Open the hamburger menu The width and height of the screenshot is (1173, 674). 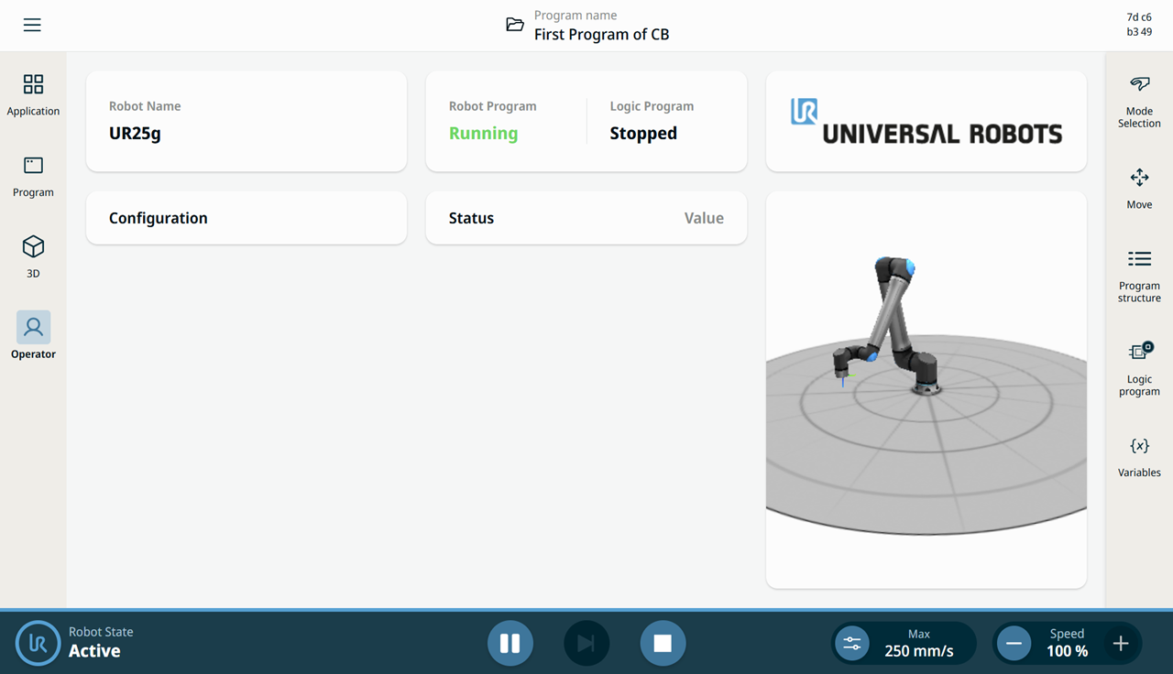[x=32, y=25]
